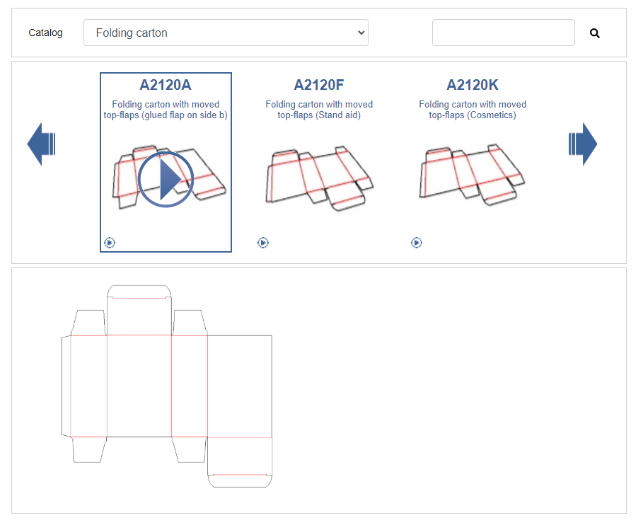The width and height of the screenshot is (643, 525).
Task: Click the Cosmetics carton description
Action: point(473,110)
